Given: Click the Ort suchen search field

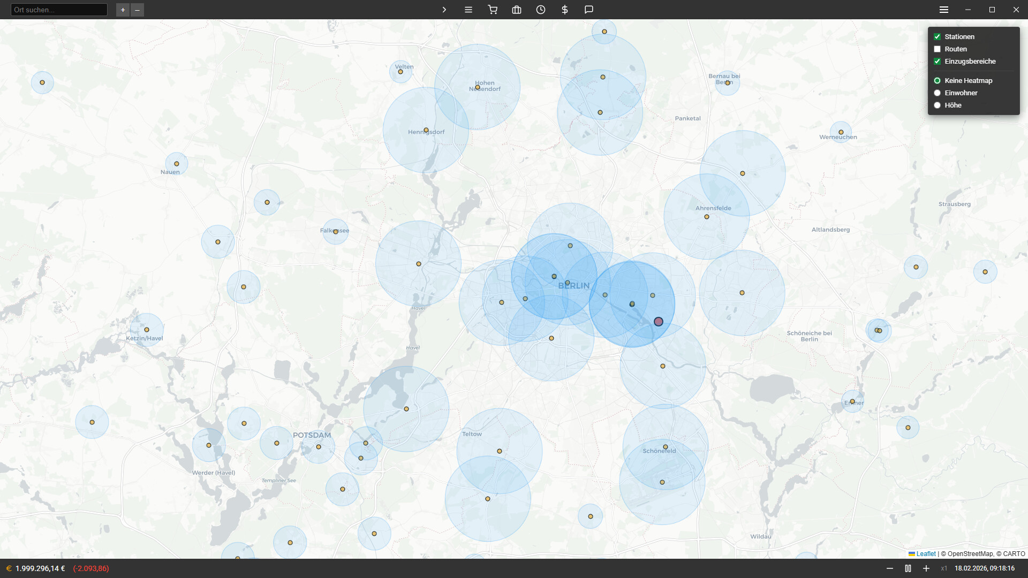Looking at the screenshot, I should tap(59, 9).
